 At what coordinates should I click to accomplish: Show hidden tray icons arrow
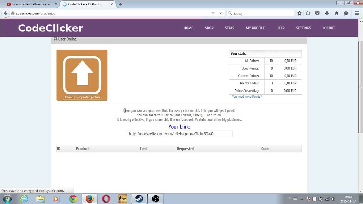(301, 199)
